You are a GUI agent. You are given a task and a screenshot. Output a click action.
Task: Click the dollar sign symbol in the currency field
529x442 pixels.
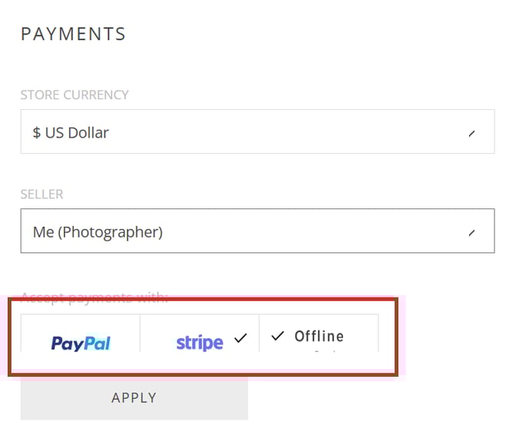pyautogui.click(x=36, y=132)
